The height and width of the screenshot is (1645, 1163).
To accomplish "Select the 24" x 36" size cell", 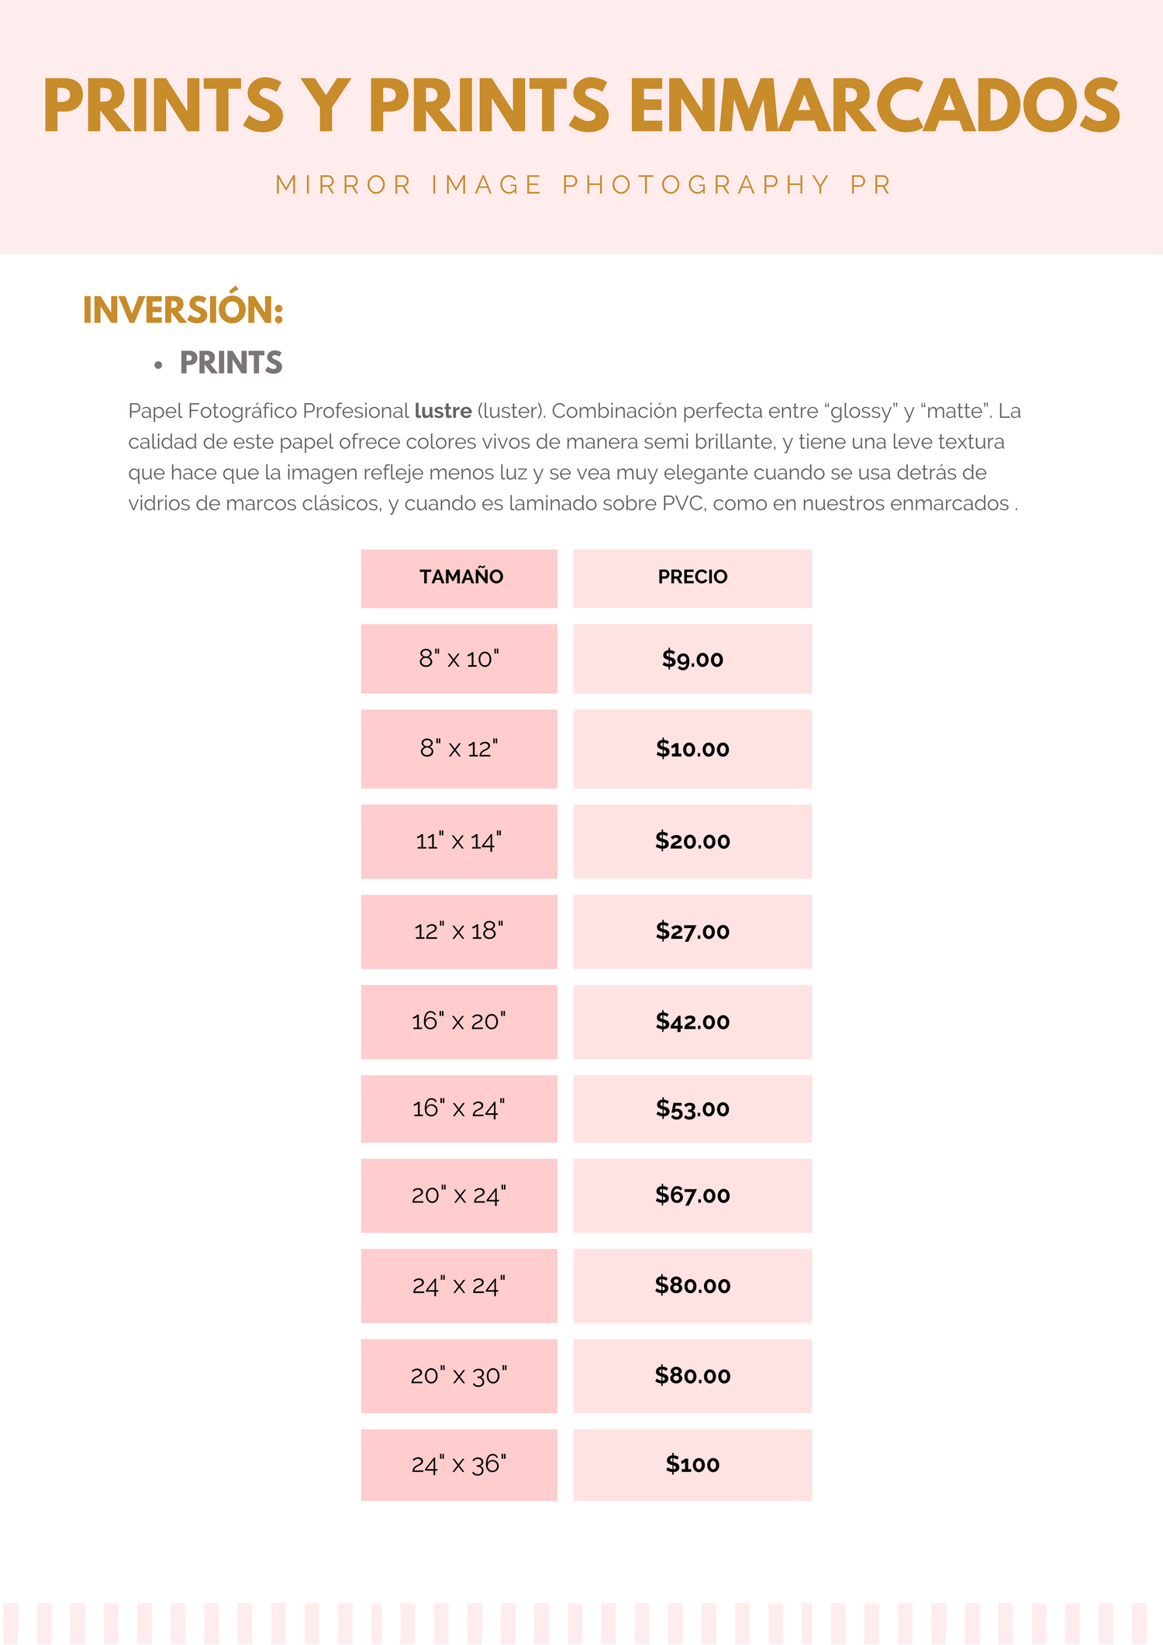I will point(459,1465).
